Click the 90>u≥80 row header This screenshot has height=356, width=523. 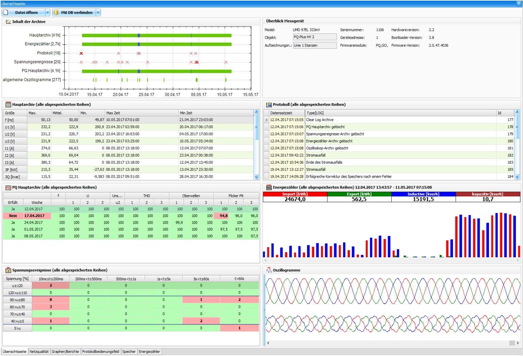[17, 300]
